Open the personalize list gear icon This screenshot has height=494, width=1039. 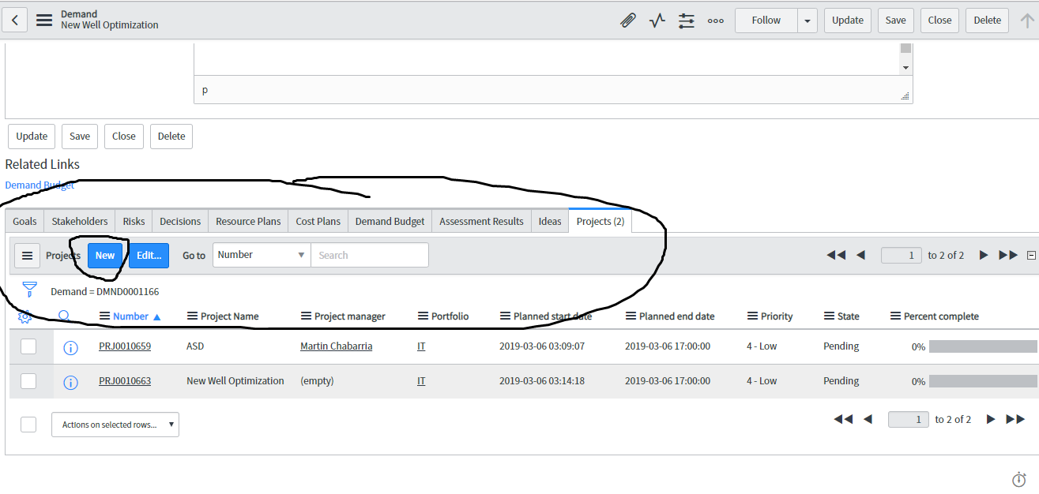24,316
